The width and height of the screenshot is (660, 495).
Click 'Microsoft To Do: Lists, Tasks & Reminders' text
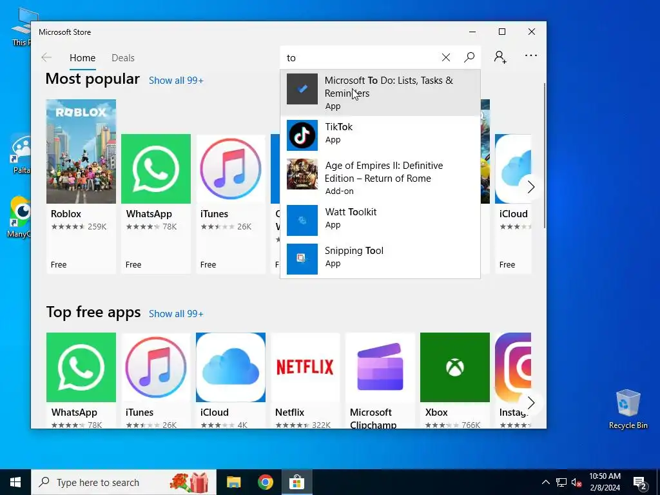(389, 87)
